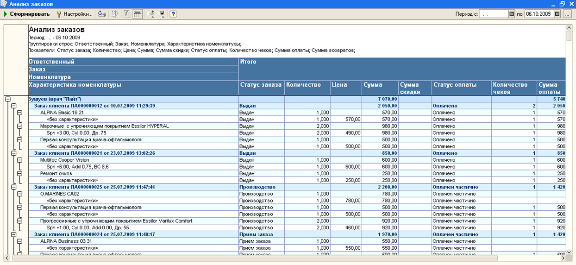Click the по date field showing 06.10.2009

pos(539,14)
